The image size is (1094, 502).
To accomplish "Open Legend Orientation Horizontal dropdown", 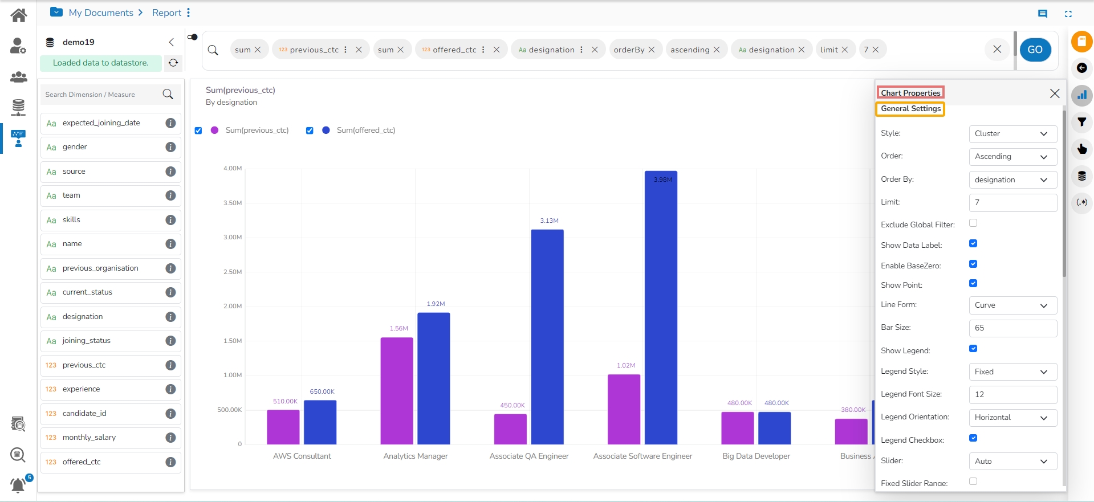I will pos(1012,418).
